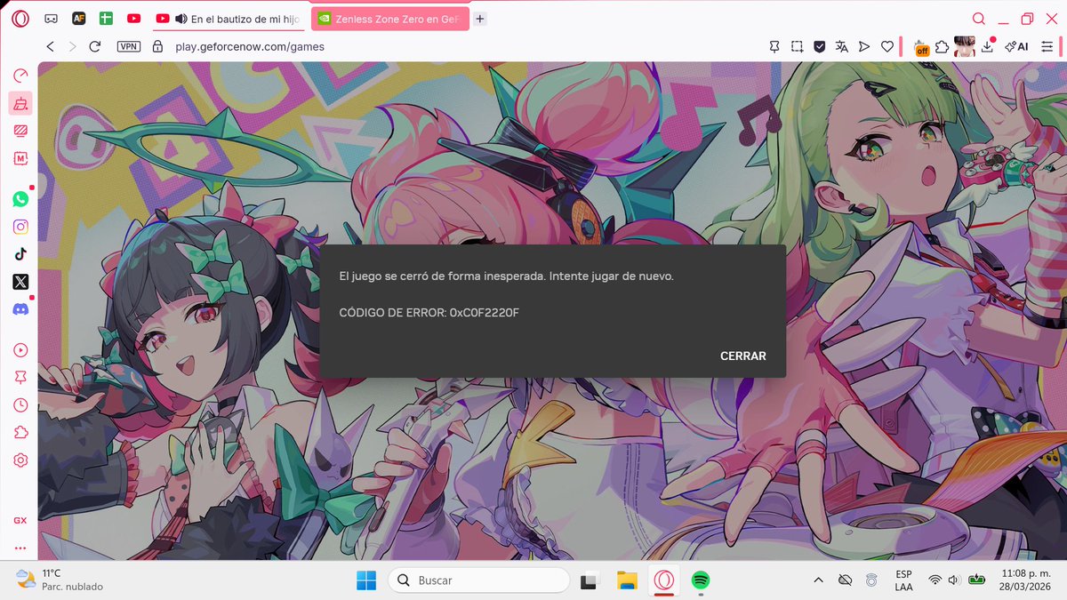Image resolution: width=1067 pixels, height=600 pixels.
Task: Switch to the AF pinned tab
Action: (x=78, y=18)
